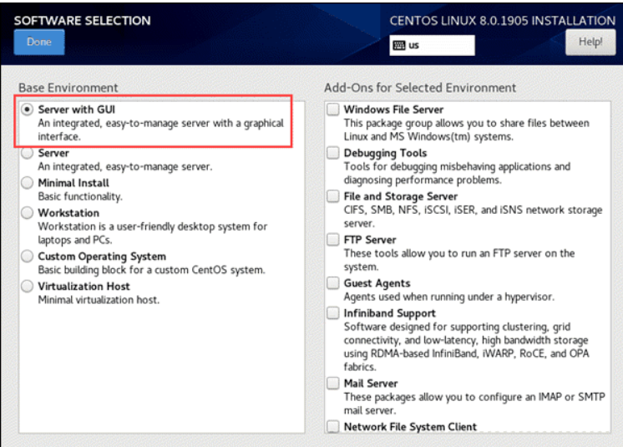Click 'Basic functionality.' description text
This screenshot has height=447, width=623.
[x=80, y=196]
